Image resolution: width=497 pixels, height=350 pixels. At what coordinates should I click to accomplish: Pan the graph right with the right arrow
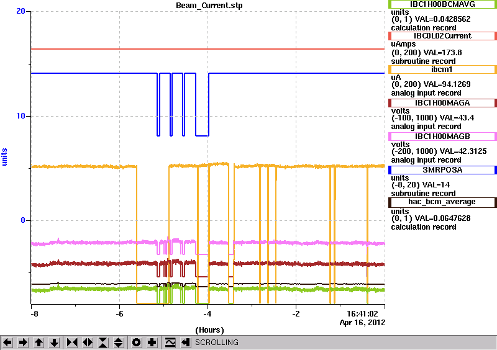pyautogui.click(x=23, y=343)
